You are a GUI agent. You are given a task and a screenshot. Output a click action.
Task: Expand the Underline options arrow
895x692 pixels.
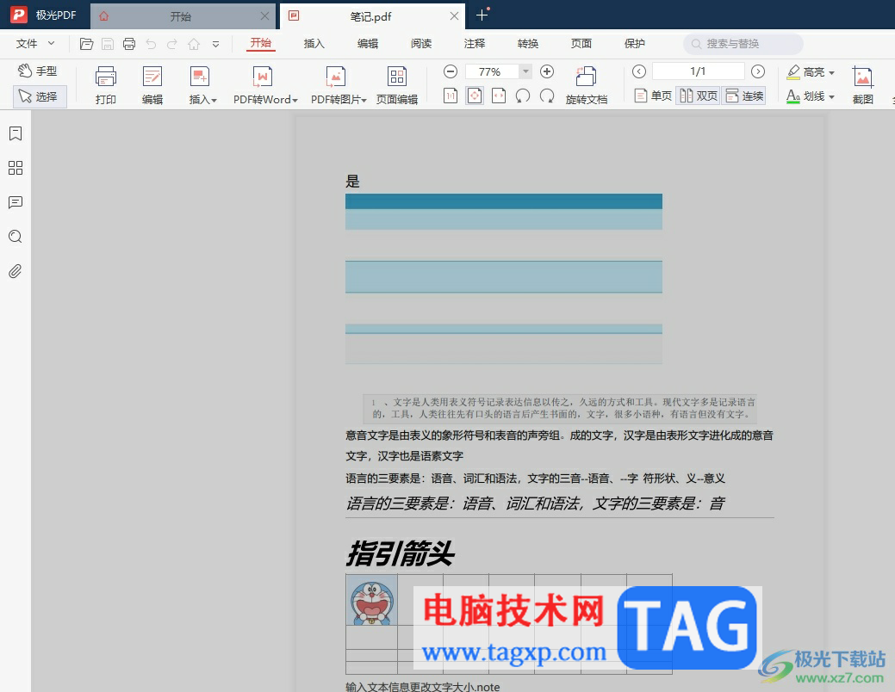(x=831, y=97)
